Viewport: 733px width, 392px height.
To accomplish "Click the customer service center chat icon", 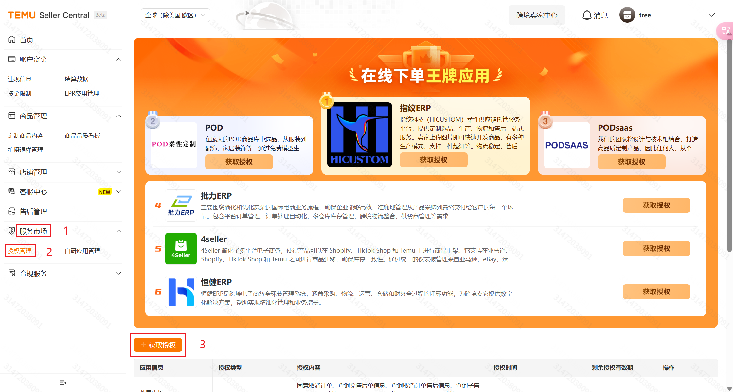I will coord(12,192).
